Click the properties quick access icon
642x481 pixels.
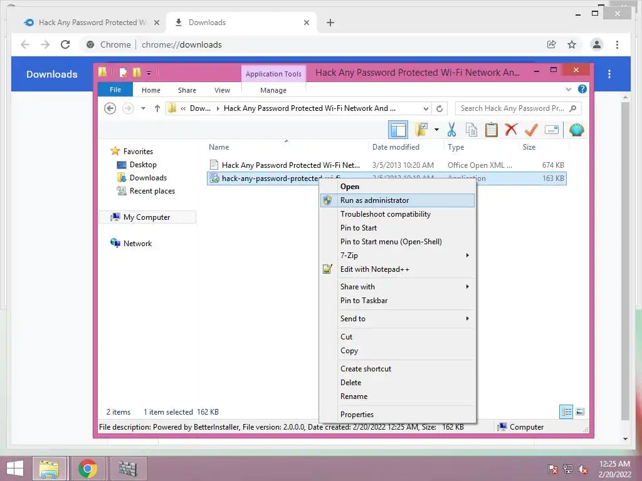(123, 73)
